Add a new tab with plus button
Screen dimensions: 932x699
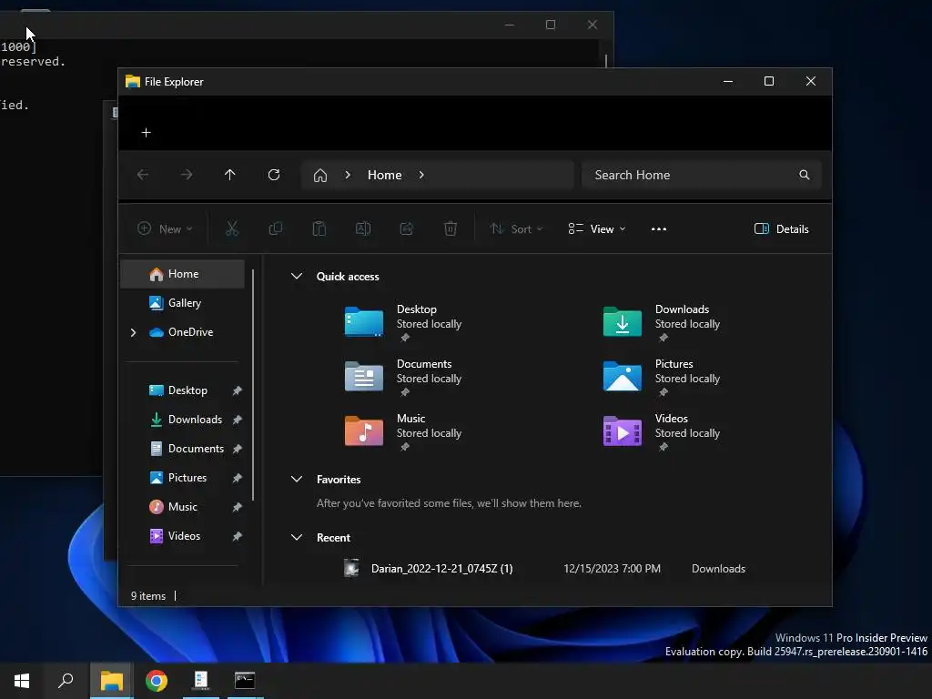click(147, 133)
